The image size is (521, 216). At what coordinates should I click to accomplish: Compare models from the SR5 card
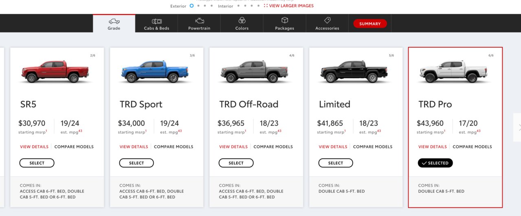point(74,147)
